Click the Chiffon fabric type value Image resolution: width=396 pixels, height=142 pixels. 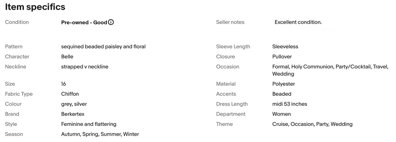click(70, 94)
